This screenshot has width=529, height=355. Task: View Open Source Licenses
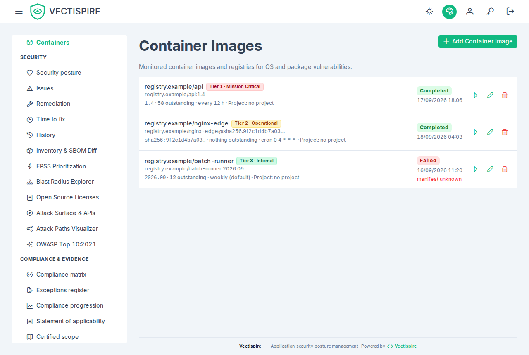[x=69, y=197]
